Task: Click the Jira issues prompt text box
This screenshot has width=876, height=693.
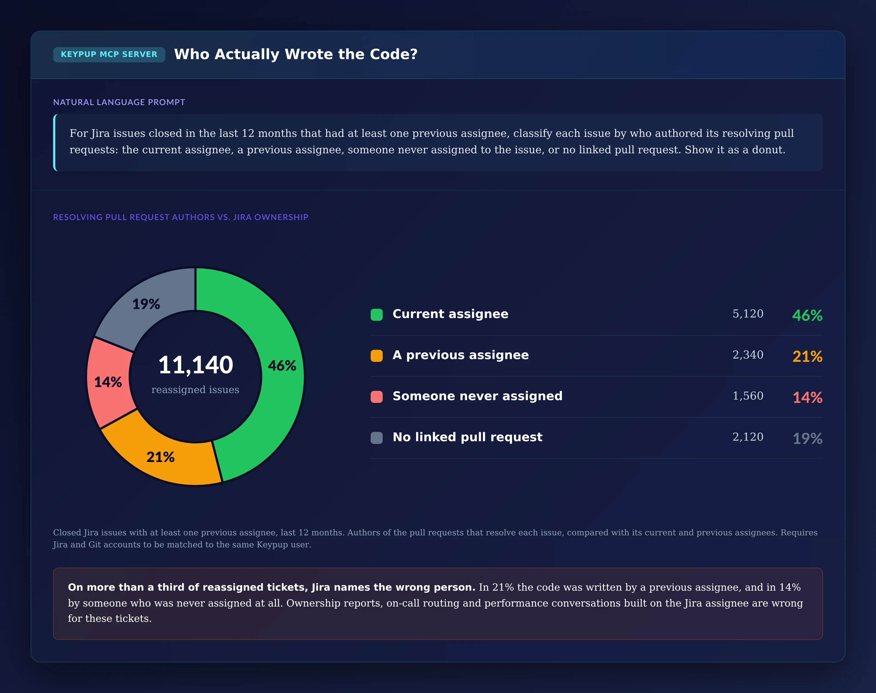Action: 438,142
